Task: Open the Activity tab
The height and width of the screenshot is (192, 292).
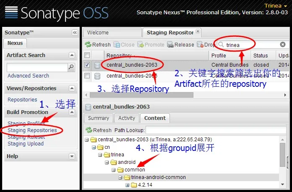Action: pos(127,118)
